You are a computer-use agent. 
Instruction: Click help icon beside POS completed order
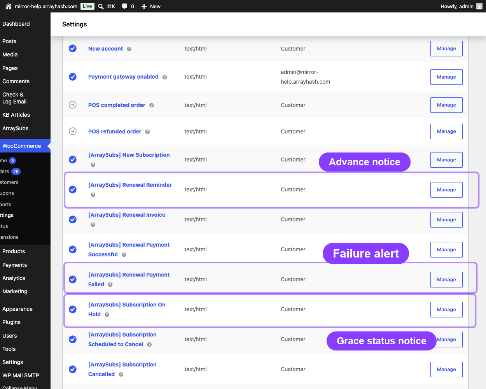[152, 105]
